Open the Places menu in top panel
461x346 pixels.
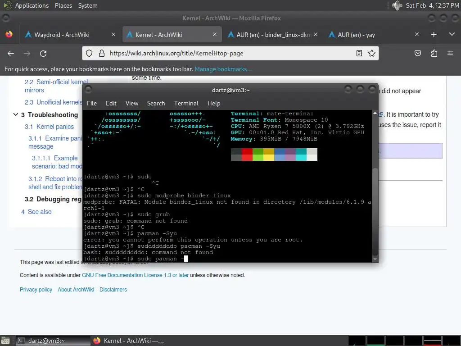point(63,5)
